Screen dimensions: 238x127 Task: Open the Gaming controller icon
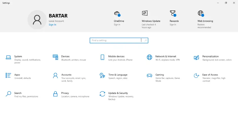pos(150,75)
